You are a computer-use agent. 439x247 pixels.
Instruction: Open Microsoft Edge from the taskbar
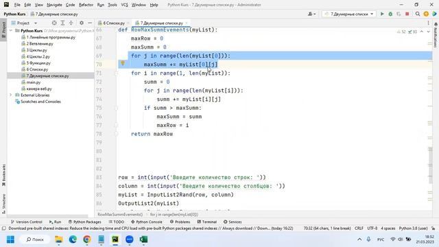[x=73, y=239]
